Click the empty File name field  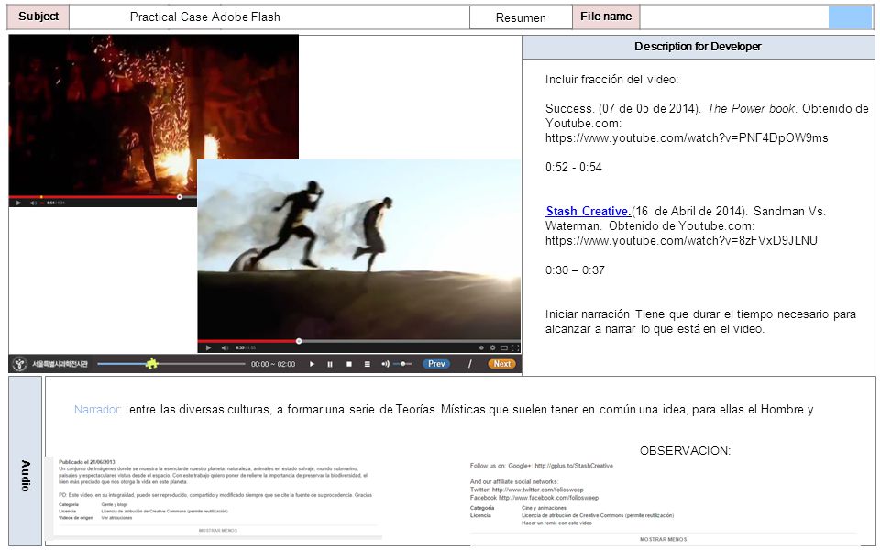(x=734, y=16)
